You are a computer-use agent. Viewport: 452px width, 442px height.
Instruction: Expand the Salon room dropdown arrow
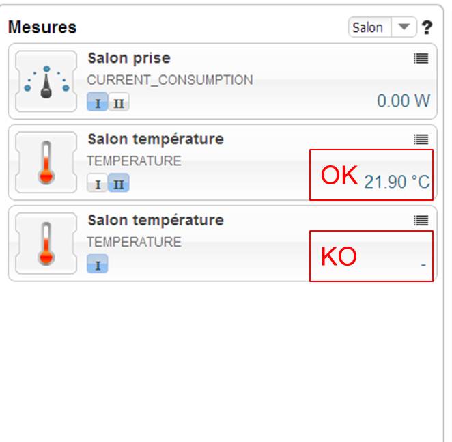click(404, 27)
